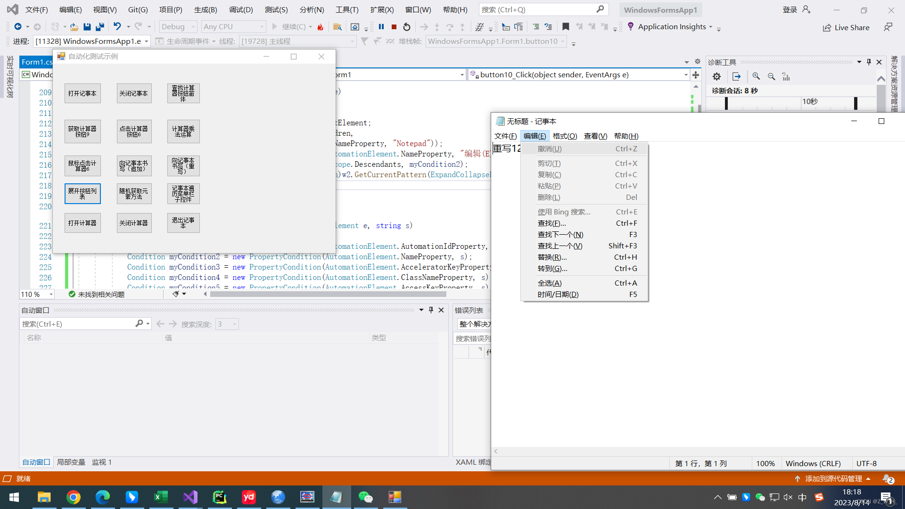Click the Hot Reload flame icon
The image size is (905, 509).
[x=321, y=27]
